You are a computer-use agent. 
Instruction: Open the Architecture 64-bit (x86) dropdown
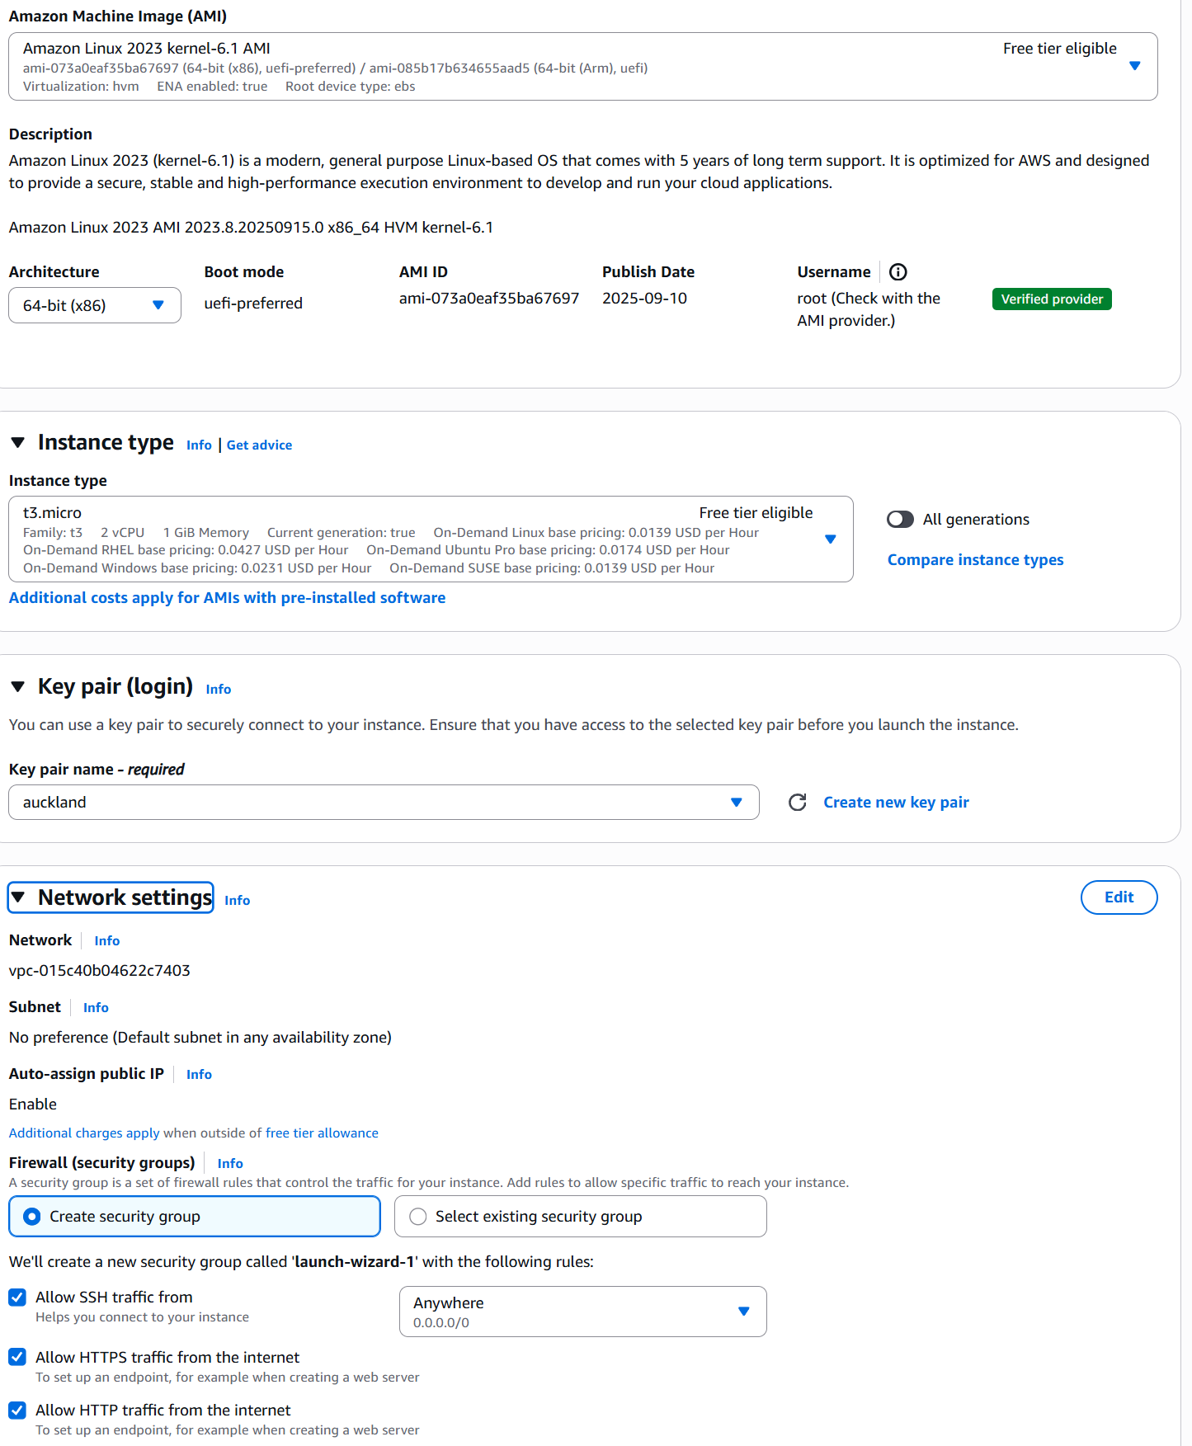click(x=95, y=305)
